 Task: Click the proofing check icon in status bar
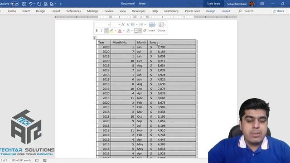37,160
